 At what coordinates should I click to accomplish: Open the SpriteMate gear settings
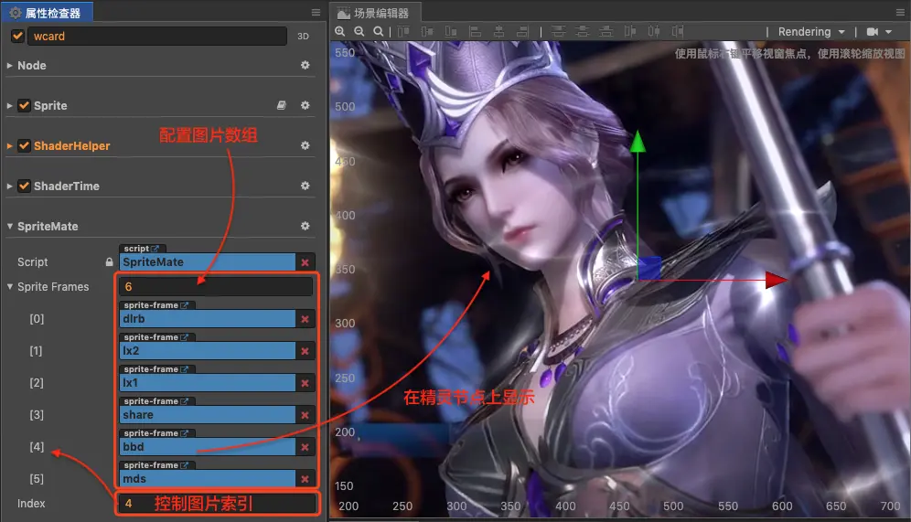click(305, 225)
